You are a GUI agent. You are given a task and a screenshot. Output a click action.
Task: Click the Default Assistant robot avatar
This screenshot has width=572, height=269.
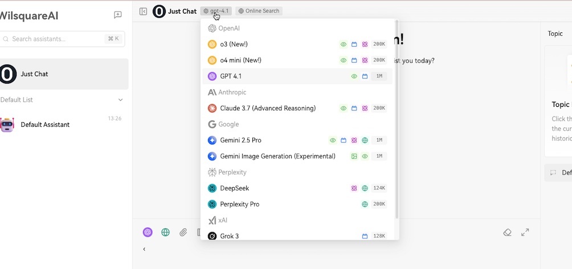pyautogui.click(x=7, y=125)
